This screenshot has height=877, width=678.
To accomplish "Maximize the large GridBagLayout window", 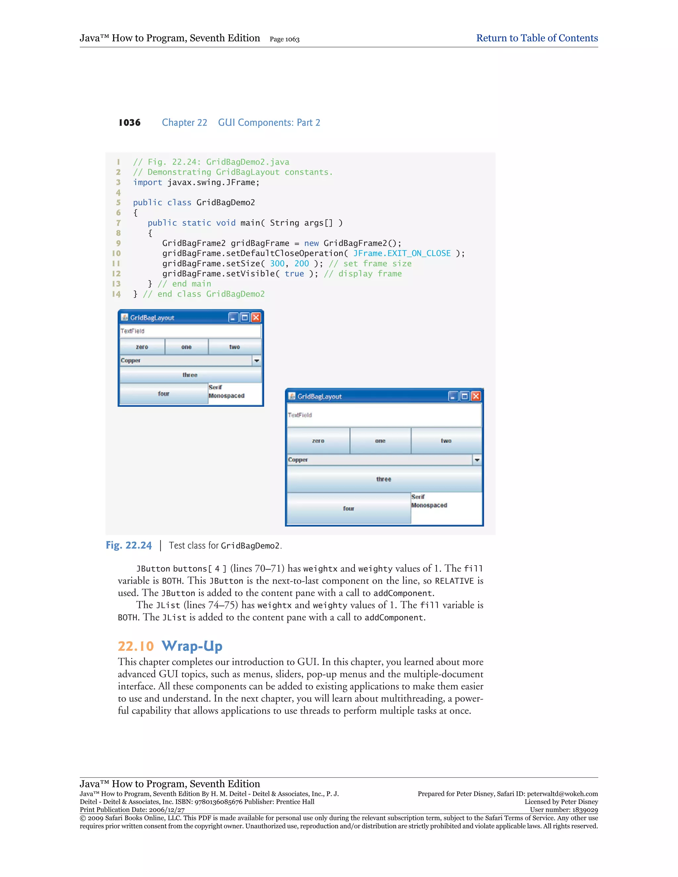I will [464, 396].
